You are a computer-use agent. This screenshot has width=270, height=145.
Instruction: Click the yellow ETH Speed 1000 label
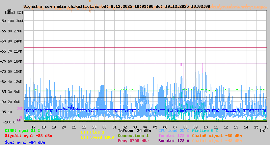click(97, 137)
